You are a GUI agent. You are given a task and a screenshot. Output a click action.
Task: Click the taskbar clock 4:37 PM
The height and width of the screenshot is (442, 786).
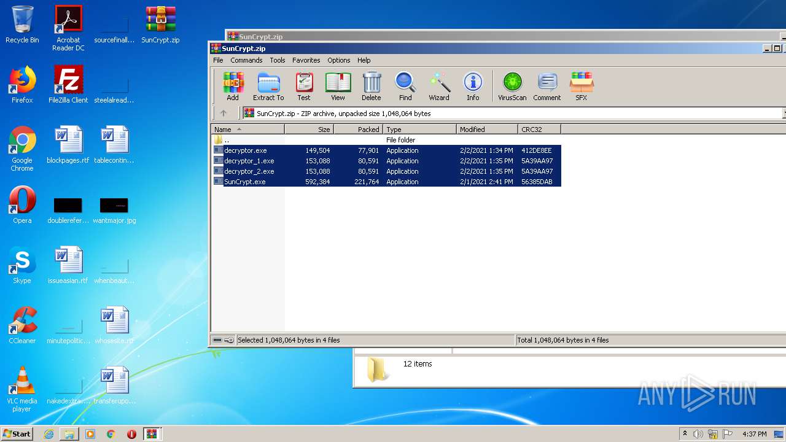click(x=755, y=434)
